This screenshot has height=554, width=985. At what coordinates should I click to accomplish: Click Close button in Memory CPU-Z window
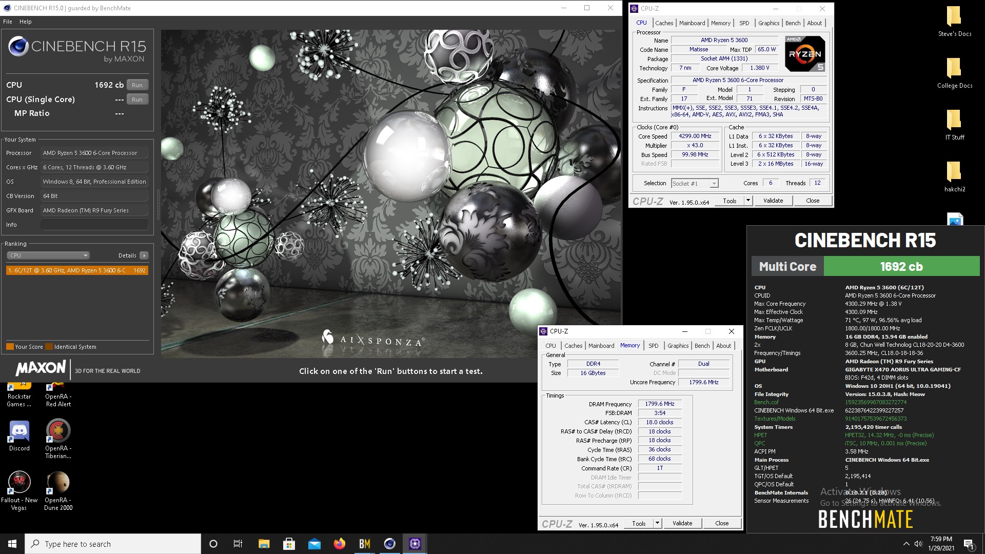722,523
